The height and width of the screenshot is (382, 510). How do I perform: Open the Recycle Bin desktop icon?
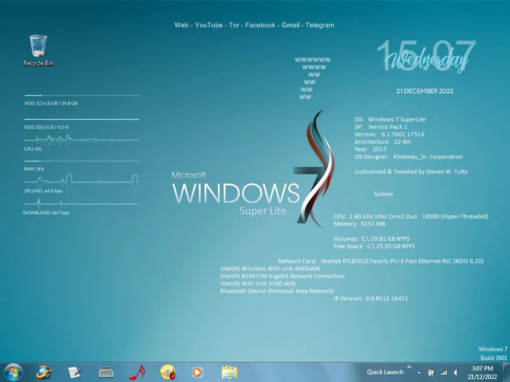point(38,50)
